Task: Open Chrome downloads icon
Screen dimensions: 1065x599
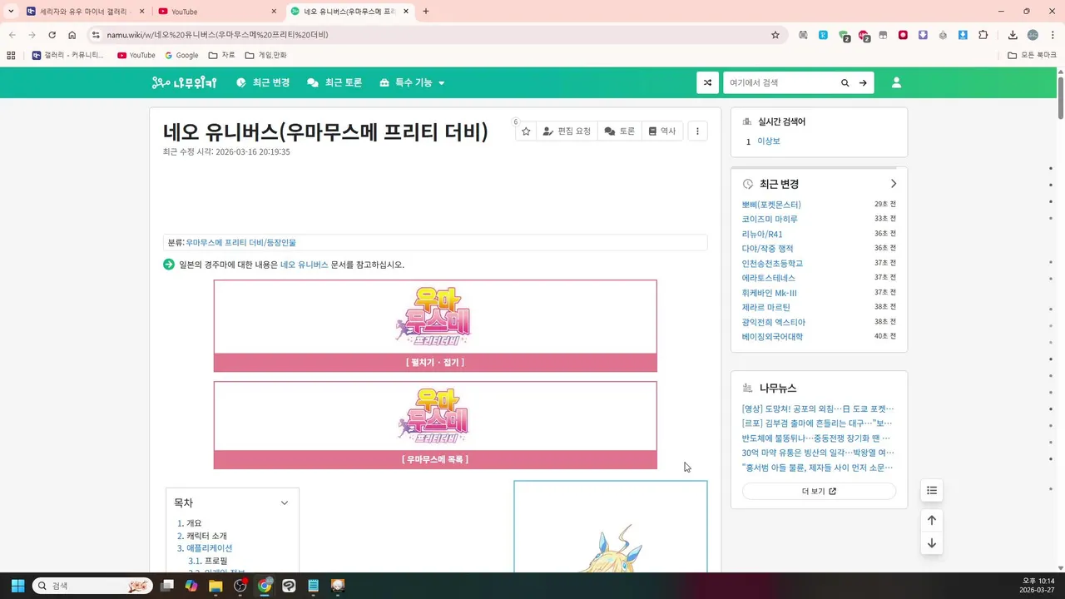Action: [x=1013, y=35]
